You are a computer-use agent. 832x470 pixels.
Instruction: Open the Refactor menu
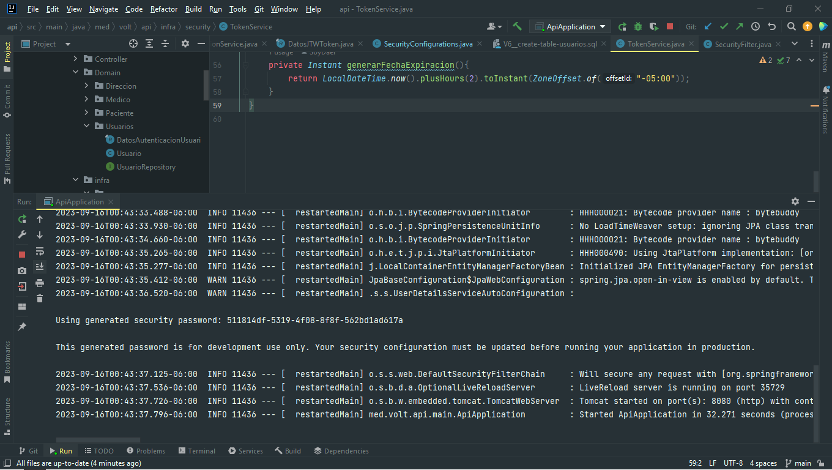(164, 9)
